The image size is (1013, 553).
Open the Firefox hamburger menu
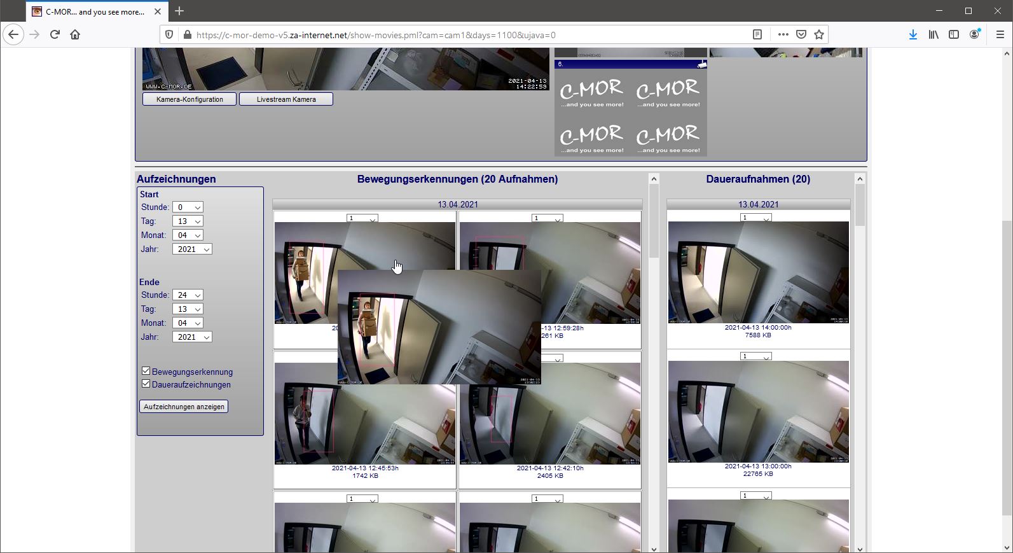click(1000, 35)
